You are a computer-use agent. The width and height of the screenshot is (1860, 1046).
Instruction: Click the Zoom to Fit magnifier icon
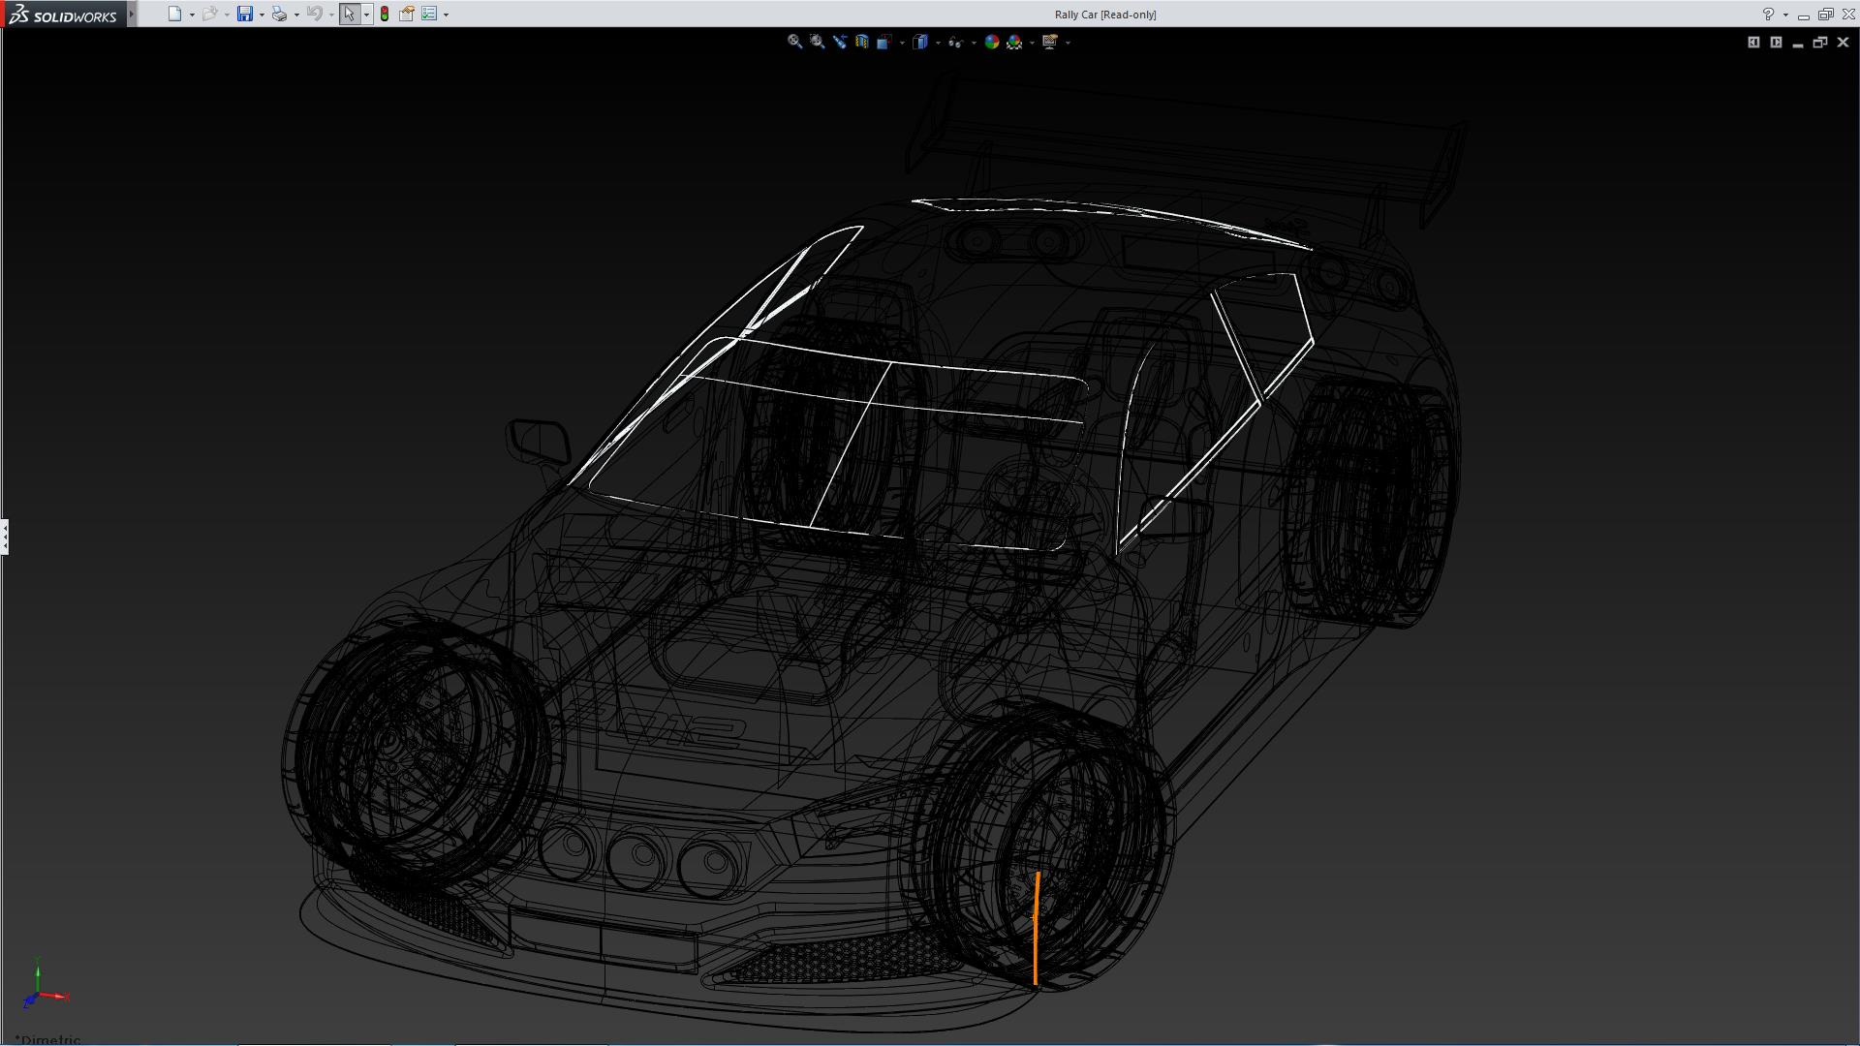(794, 42)
